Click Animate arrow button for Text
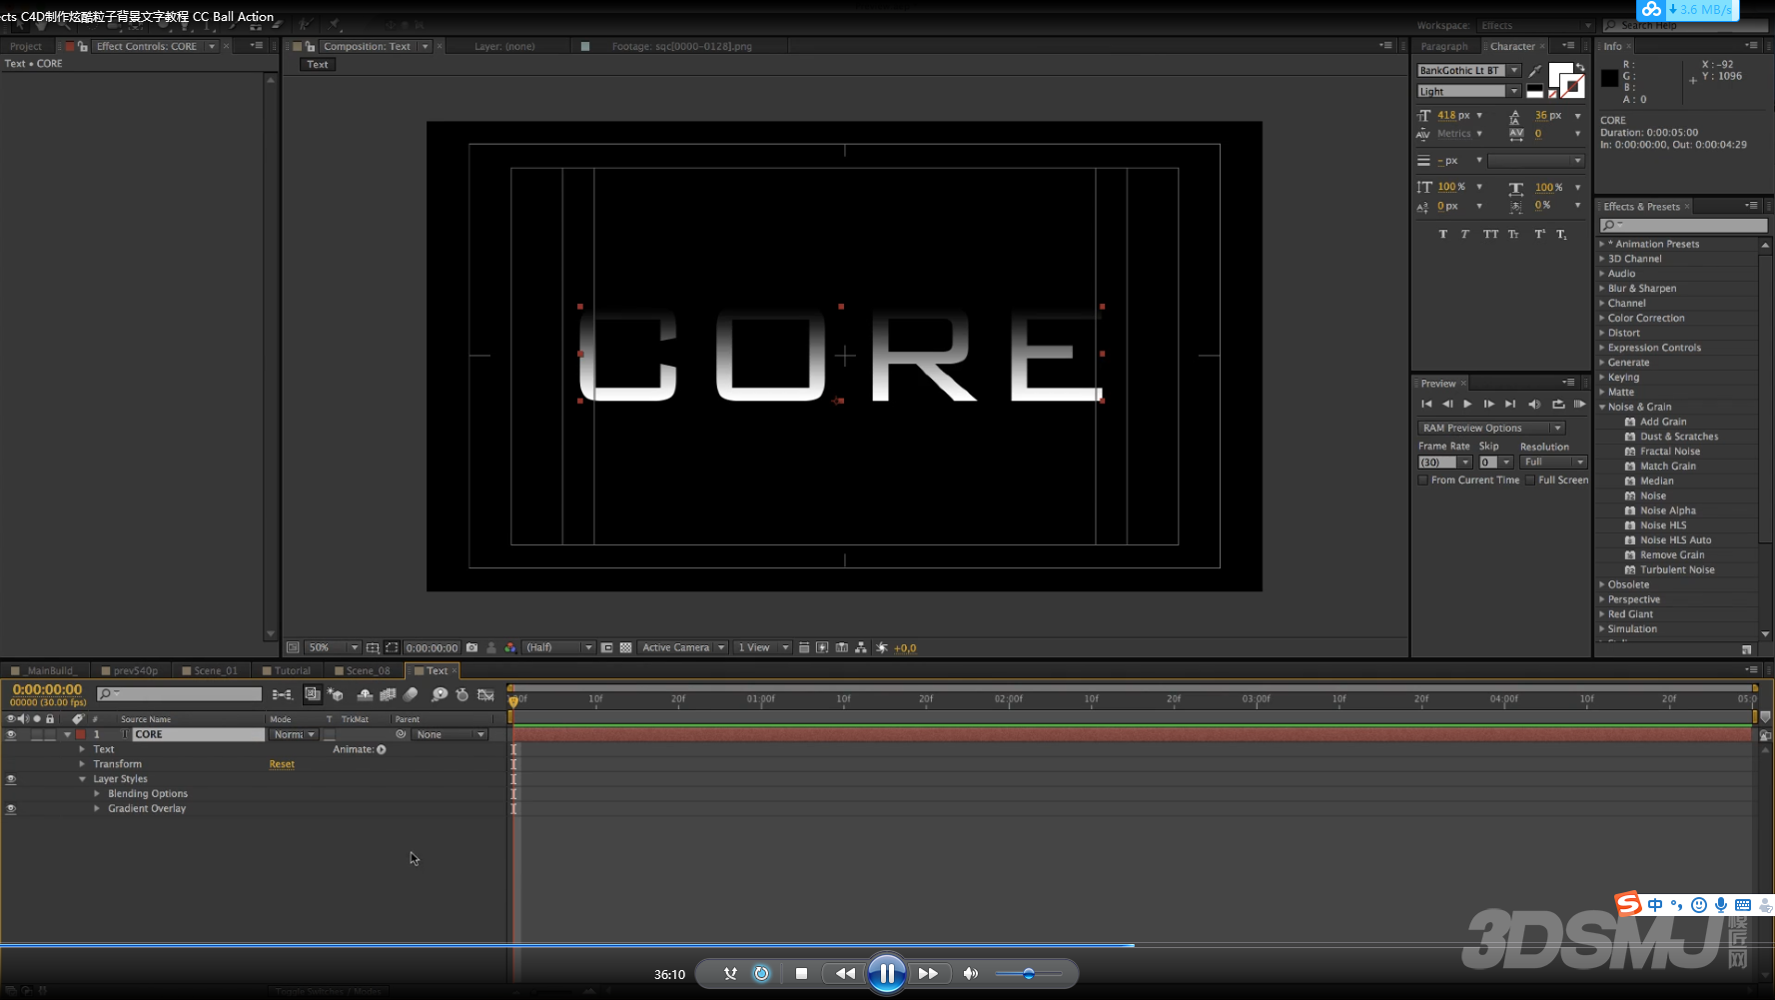 coord(382,749)
